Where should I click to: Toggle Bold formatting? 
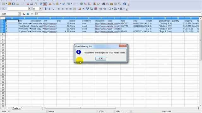click(45, 9)
